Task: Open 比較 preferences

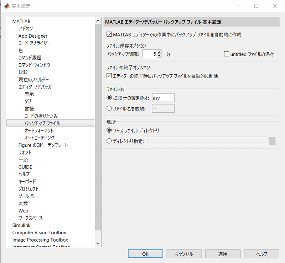Action: tap(23, 72)
